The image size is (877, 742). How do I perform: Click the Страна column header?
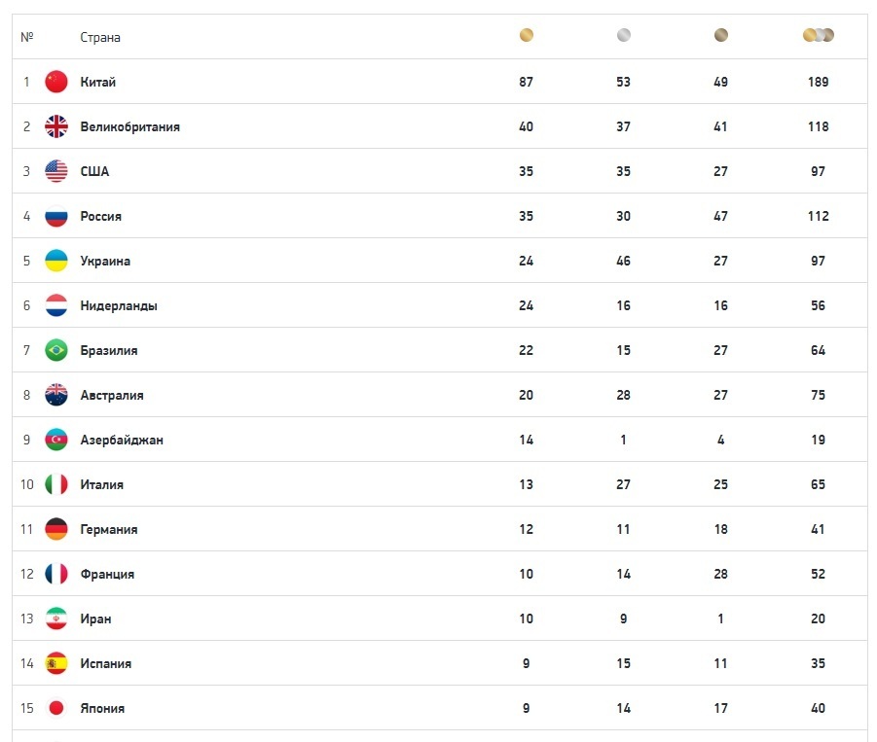click(x=100, y=37)
